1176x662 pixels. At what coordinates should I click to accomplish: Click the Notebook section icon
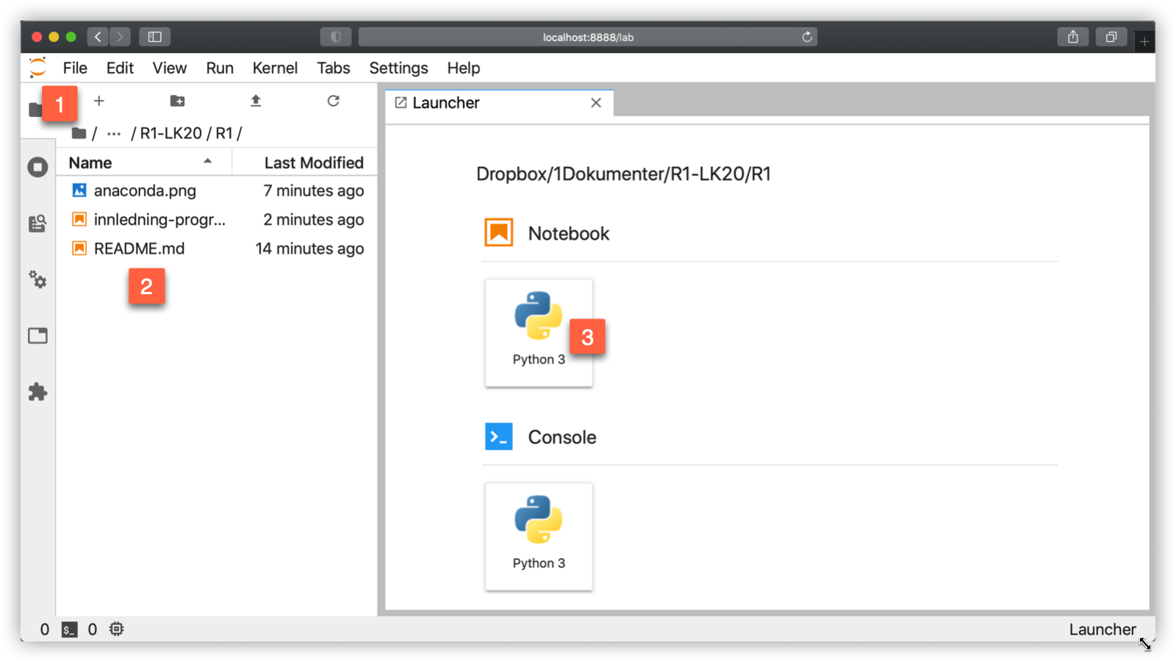pyautogui.click(x=499, y=232)
